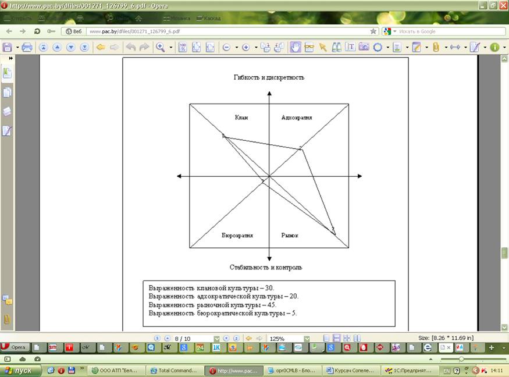This screenshot has width=509, height=377.
Task: Toggle bookmark star in address bar
Action: point(373,31)
